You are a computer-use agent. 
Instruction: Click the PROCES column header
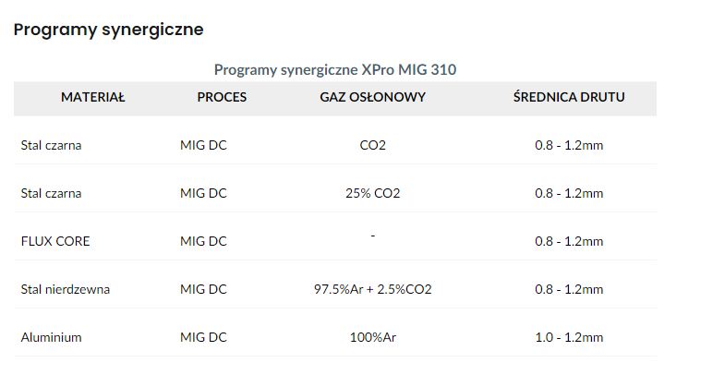pos(222,97)
